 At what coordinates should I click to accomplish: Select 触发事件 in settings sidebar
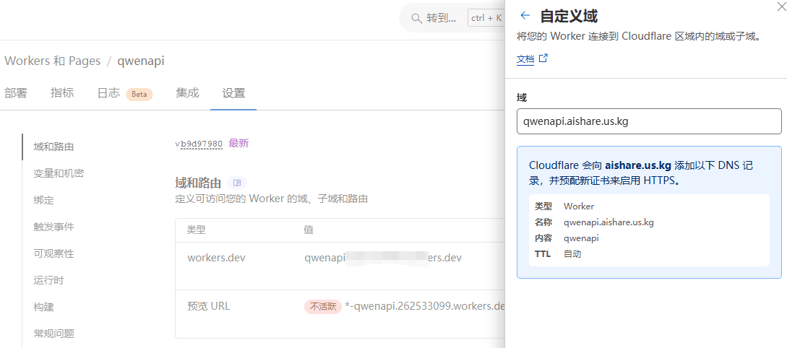(53, 227)
